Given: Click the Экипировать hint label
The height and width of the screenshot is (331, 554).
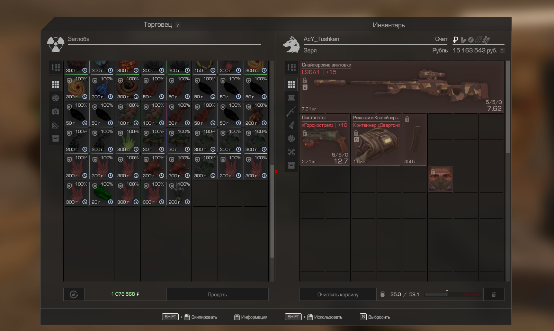Looking at the screenshot, I should (x=204, y=317).
